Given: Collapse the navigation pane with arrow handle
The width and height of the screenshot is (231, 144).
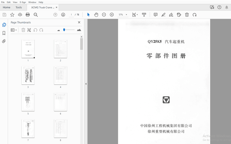Looking at the screenshot, I should [x=86, y=84].
